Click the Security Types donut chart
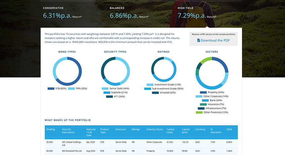Screen dimensions: 285x155 (115, 71)
